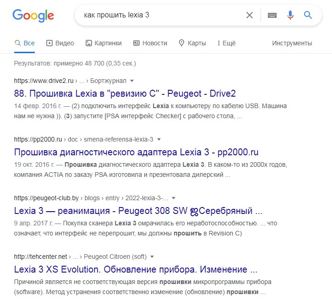Click the blue magnifier search button
This screenshot has width=332, height=306.
point(308,15)
